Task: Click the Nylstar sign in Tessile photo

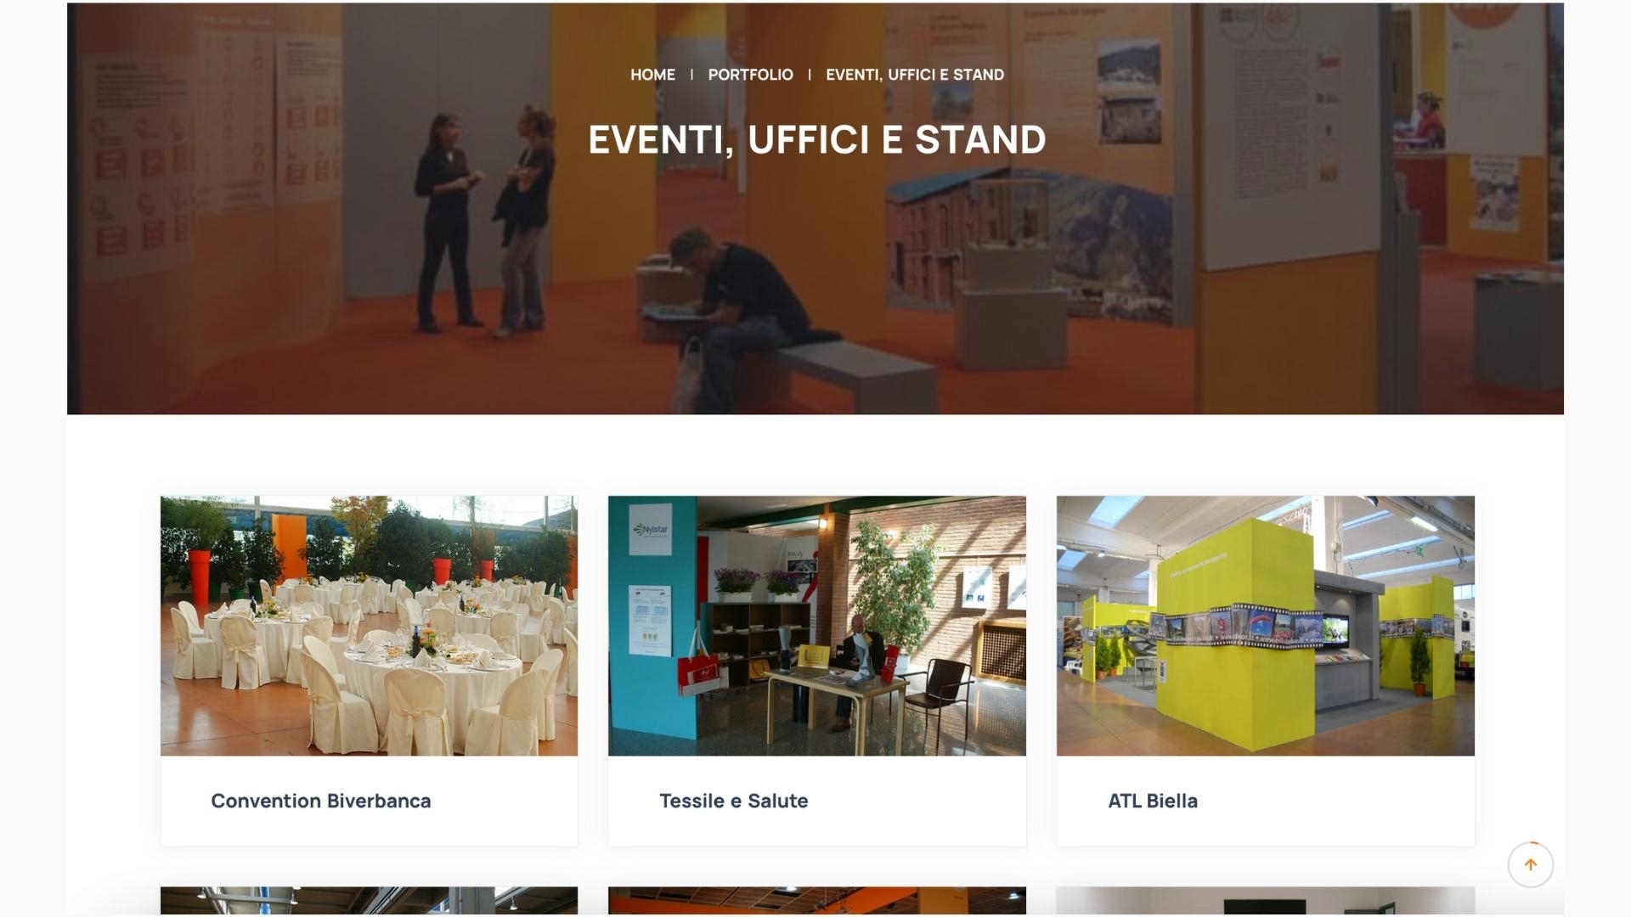Action: coord(651,529)
